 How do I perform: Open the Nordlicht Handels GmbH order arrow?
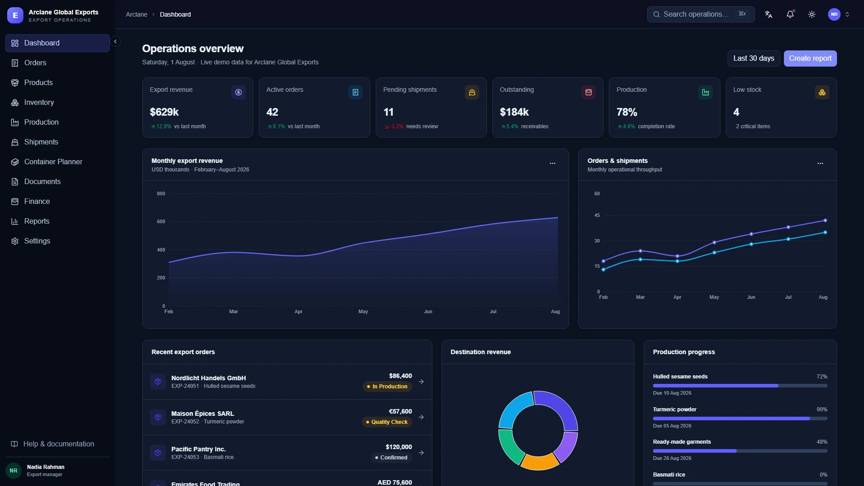421,382
